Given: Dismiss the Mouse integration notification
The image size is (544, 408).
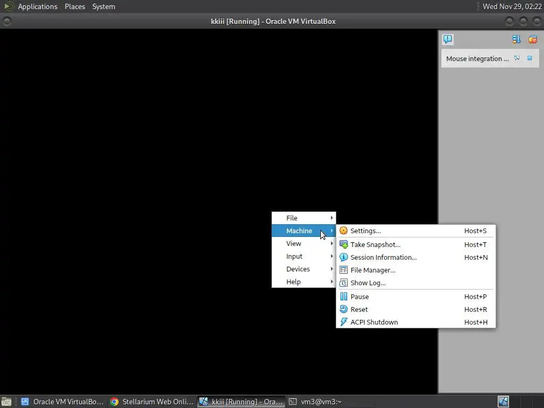Looking at the screenshot, I should (530, 58).
